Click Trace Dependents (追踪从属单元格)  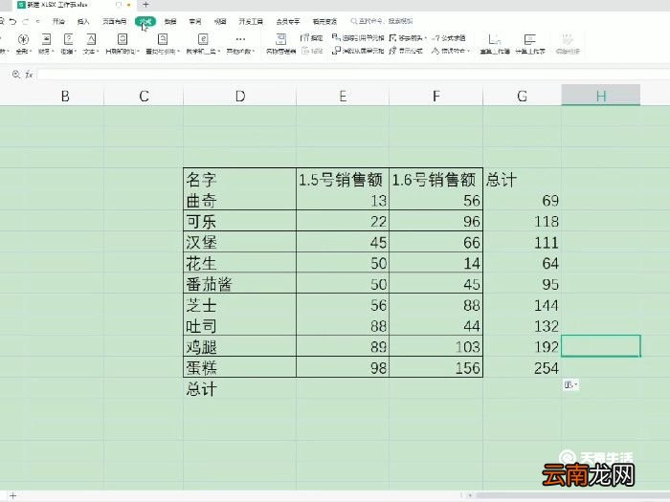[358, 51]
